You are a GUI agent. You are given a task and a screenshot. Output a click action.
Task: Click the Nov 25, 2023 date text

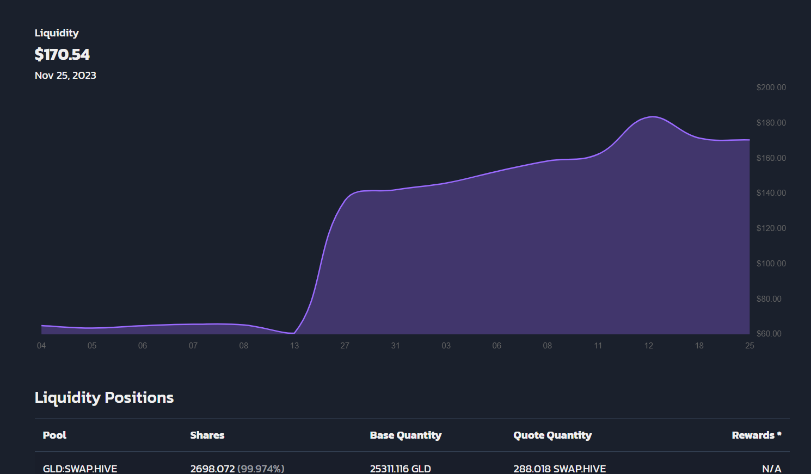click(65, 76)
